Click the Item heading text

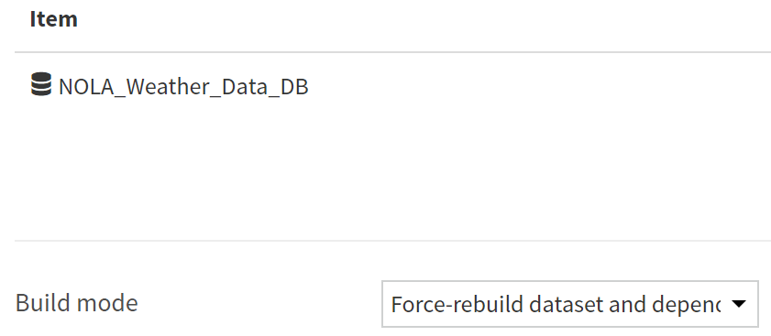click(x=53, y=19)
